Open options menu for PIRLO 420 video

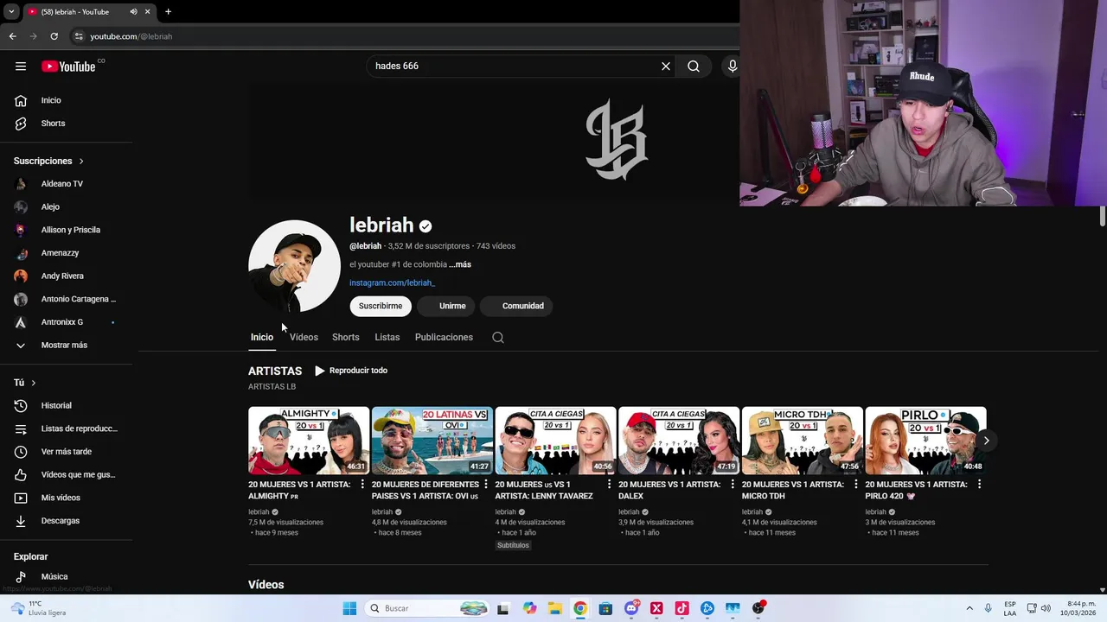979,485
